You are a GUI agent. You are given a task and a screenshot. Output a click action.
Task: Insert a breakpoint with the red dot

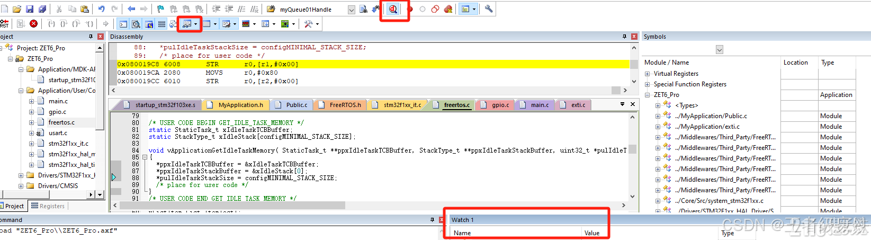(410, 9)
